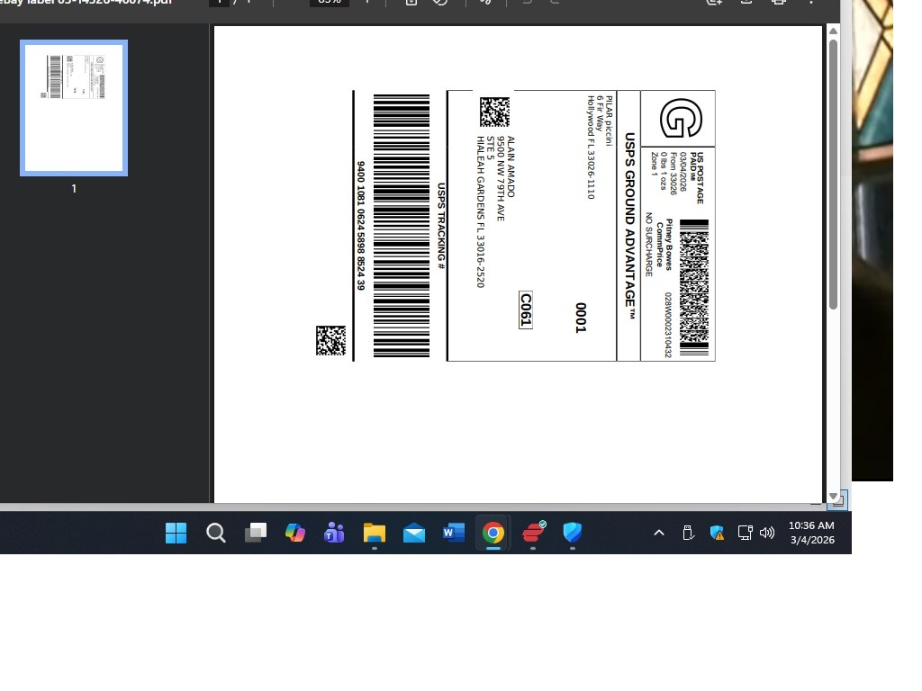Open Task View from the taskbar
Screen dimensions: 922x691
tap(256, 534)
